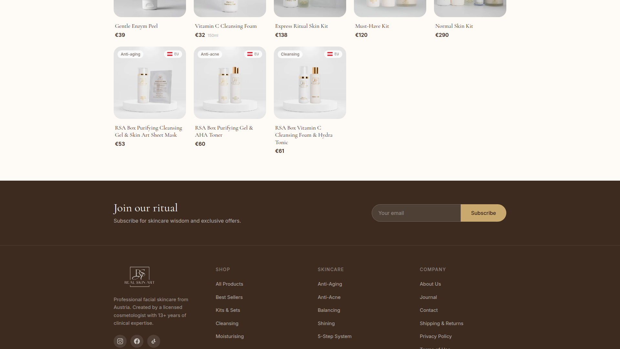Image resolution: width=620 pixels, height=349 pixels.
Task: Open the Instagram social icon
Action: click(120, 341)
